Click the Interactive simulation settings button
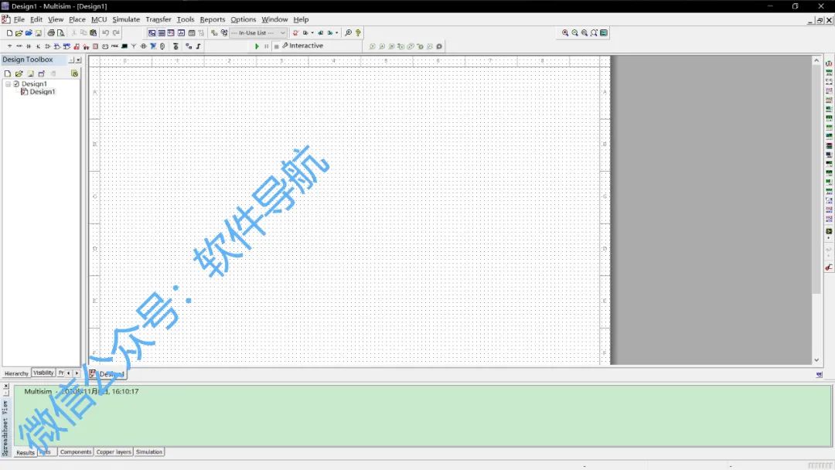The height and width of the screenshot is (470, 835). [302, 46]
